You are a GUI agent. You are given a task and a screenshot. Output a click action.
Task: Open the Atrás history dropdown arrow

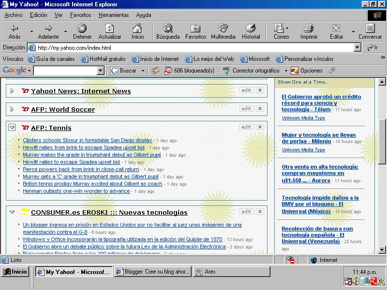click(31, 31)
